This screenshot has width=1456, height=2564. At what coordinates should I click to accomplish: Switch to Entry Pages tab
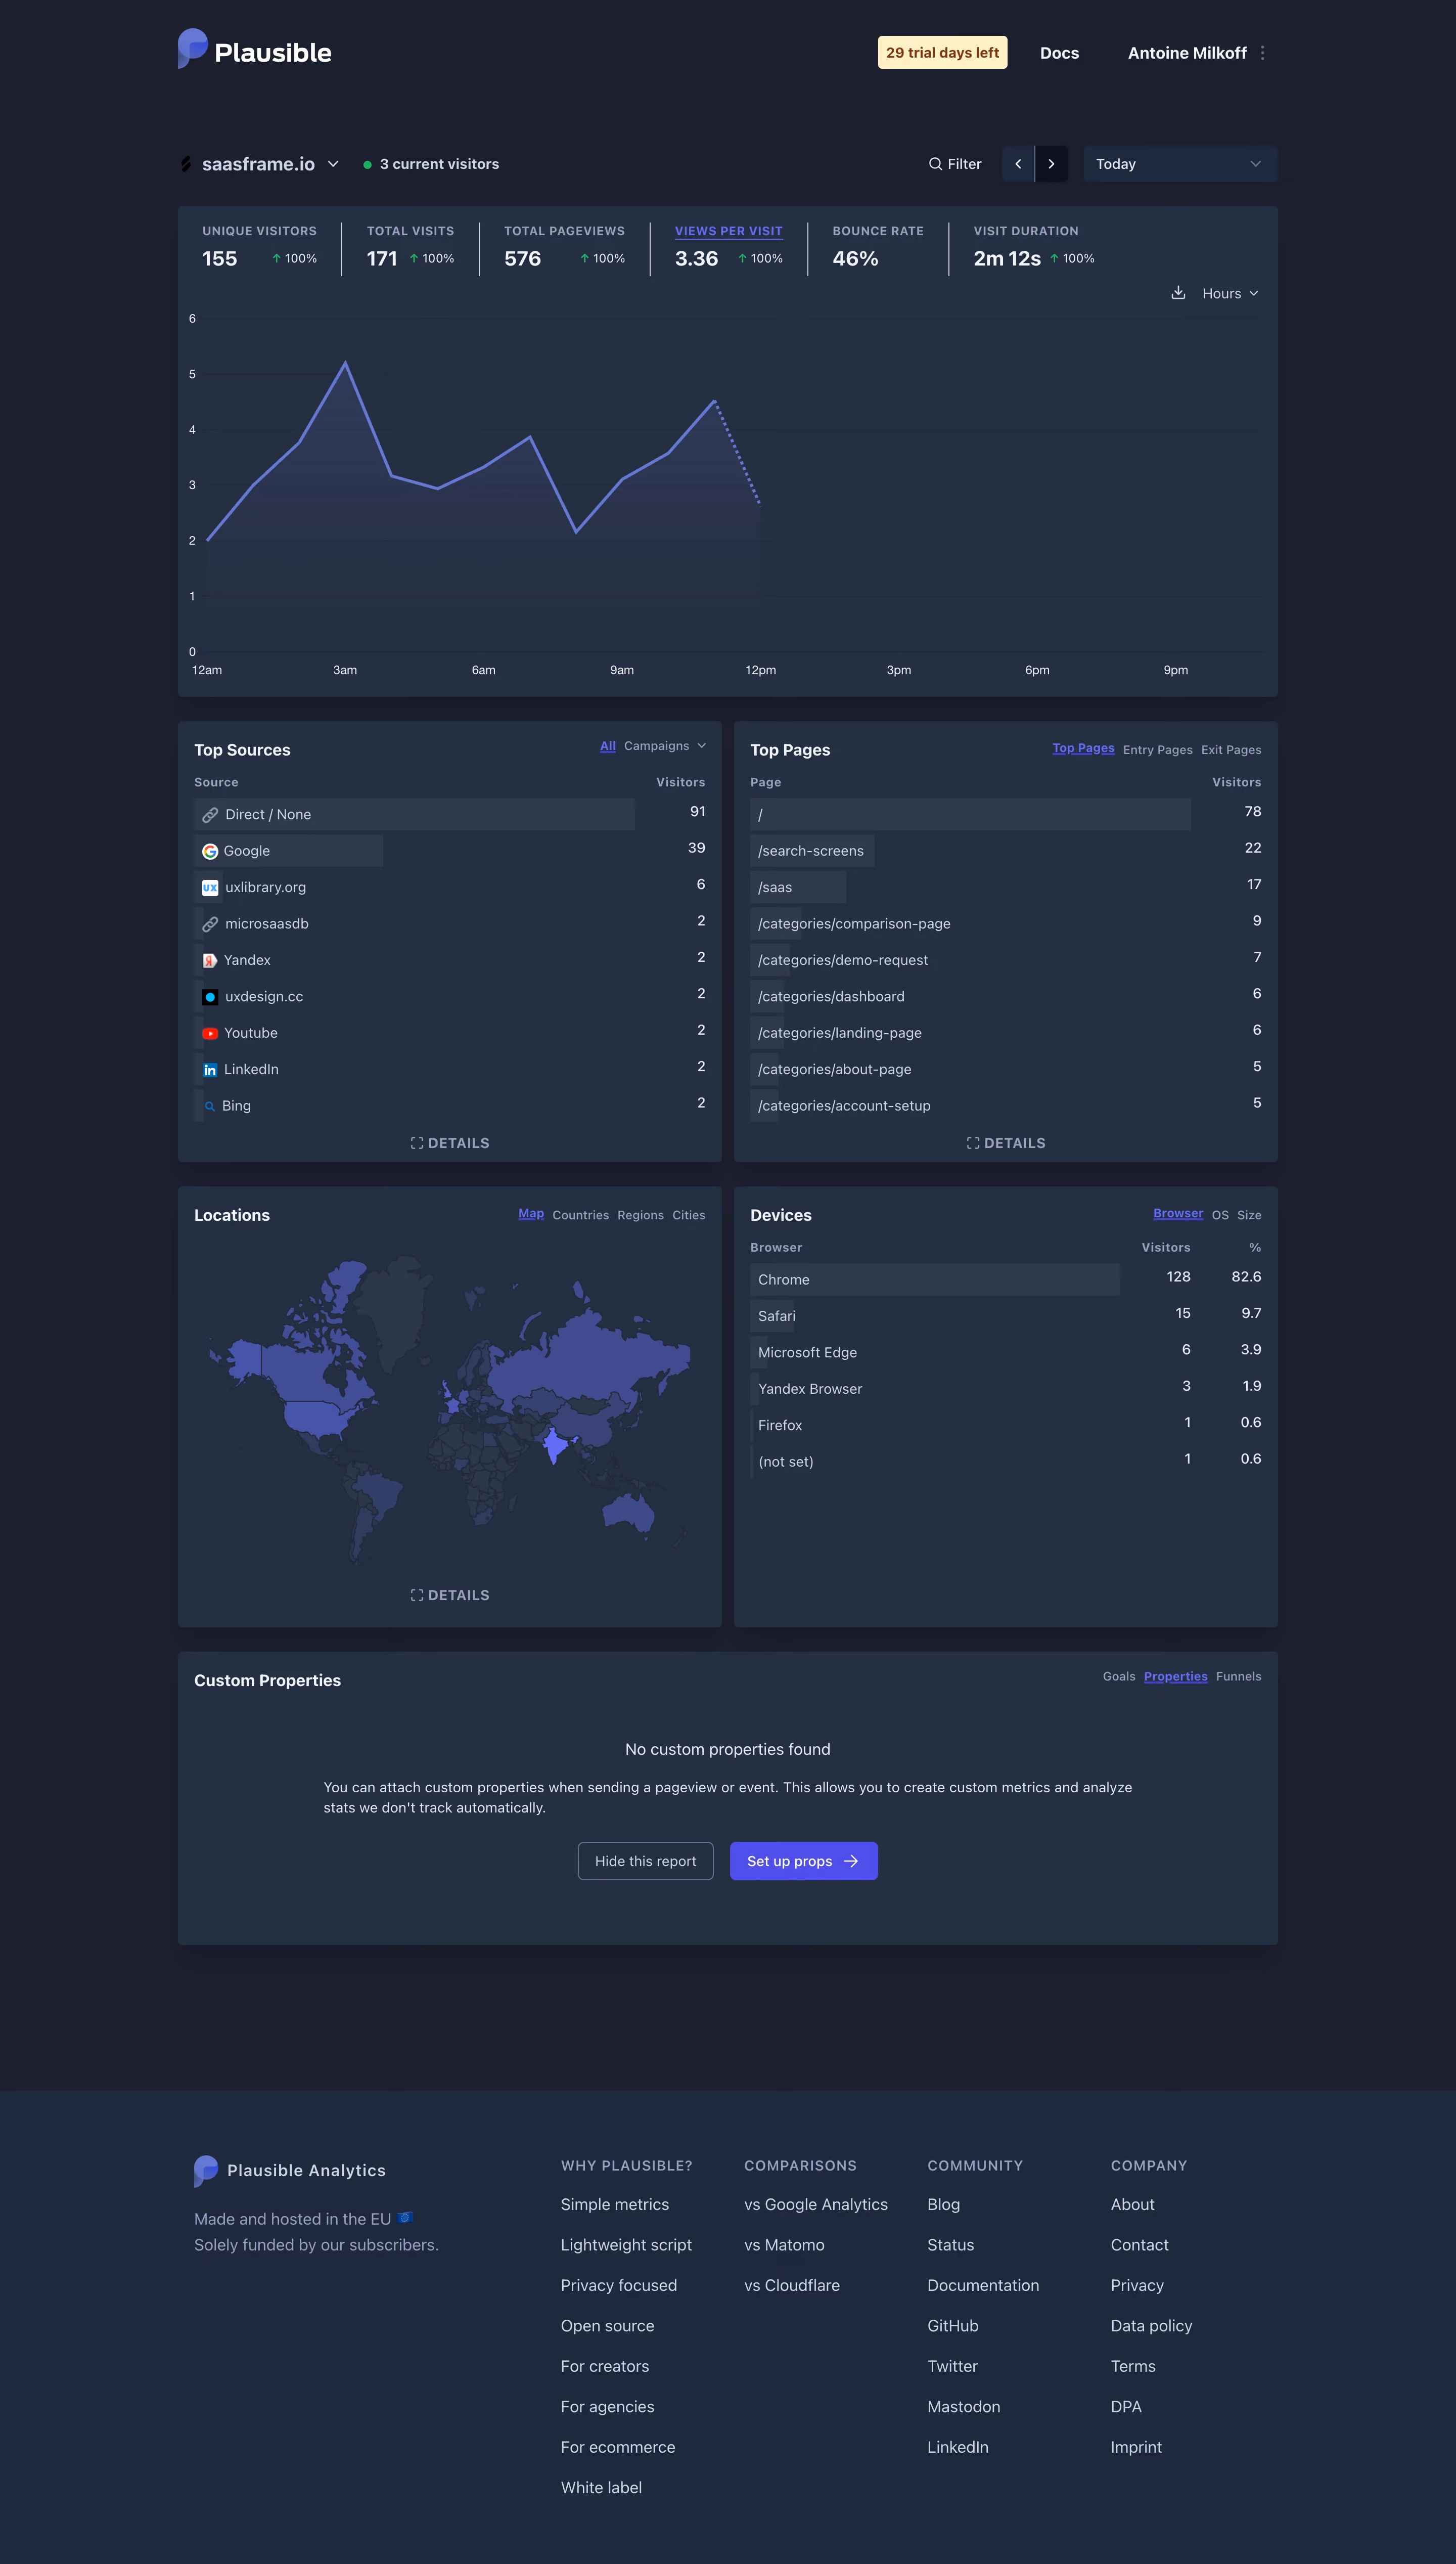click(x=1157, y=750)
